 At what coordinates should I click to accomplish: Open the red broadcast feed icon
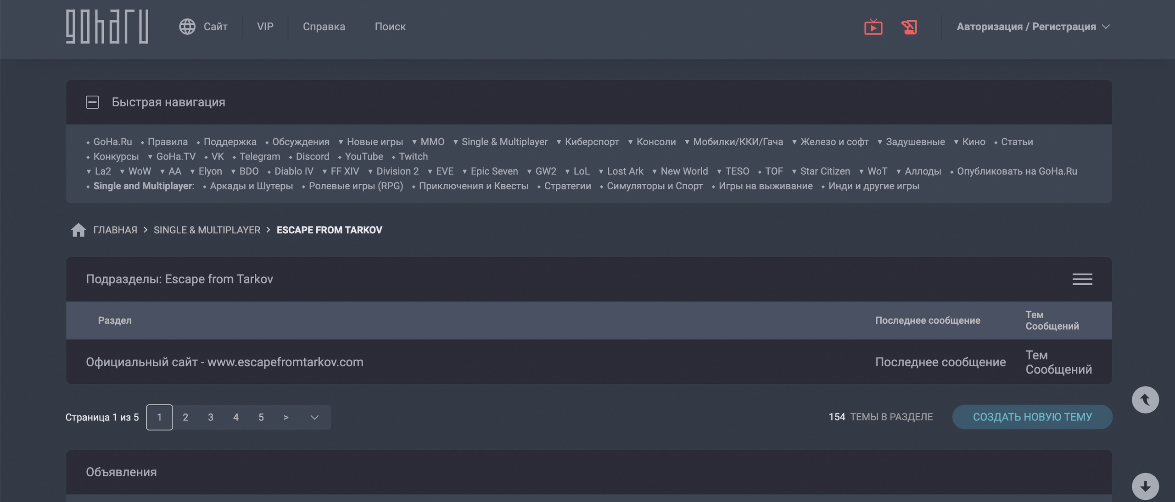coord(909,27)
